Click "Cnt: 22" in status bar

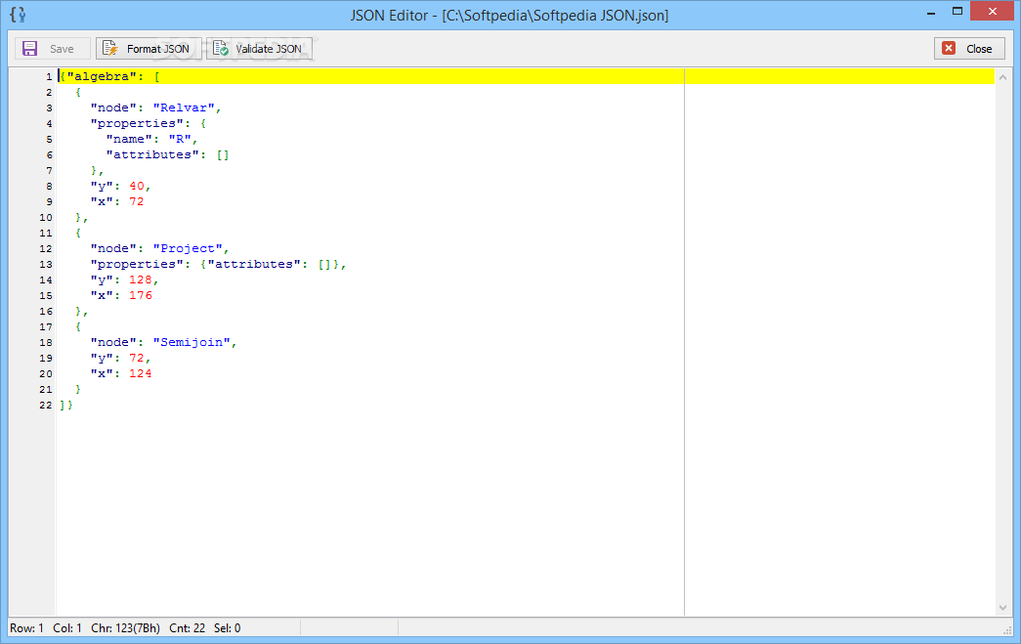coord(187,628)
